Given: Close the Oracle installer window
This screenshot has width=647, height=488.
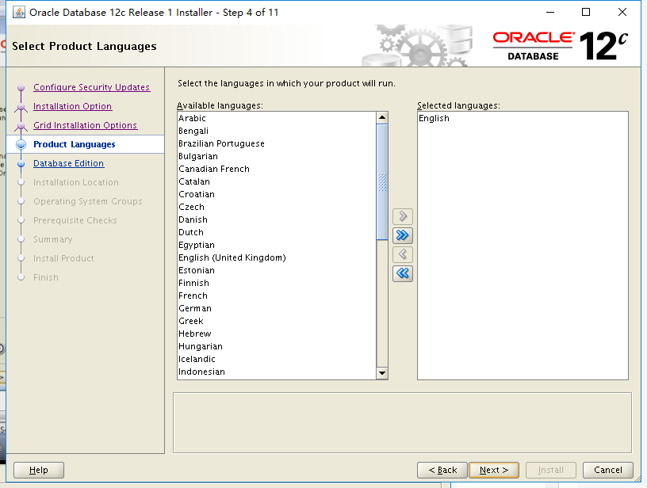Looking at the screenshot, I should pos(622,13).
